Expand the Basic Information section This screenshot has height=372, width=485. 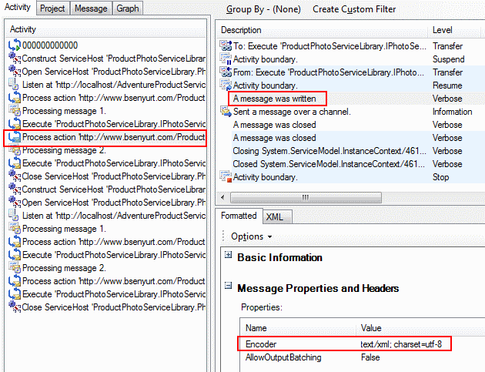tap(228, 256)
